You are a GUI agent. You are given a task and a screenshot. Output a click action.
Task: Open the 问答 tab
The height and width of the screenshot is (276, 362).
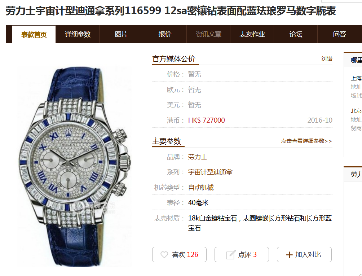point(339,34)
